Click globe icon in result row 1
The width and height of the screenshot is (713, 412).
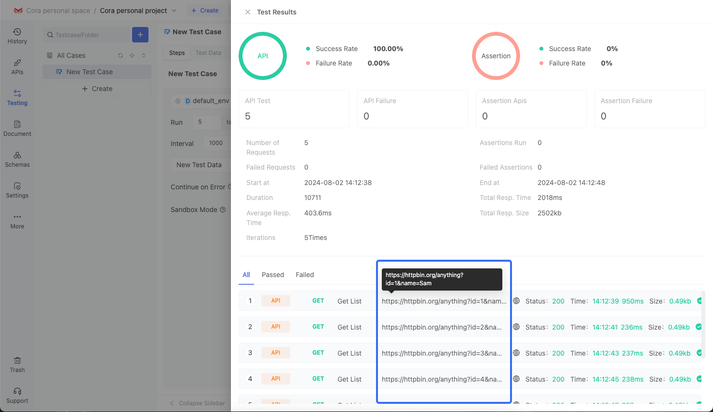(x=516, y=301)
